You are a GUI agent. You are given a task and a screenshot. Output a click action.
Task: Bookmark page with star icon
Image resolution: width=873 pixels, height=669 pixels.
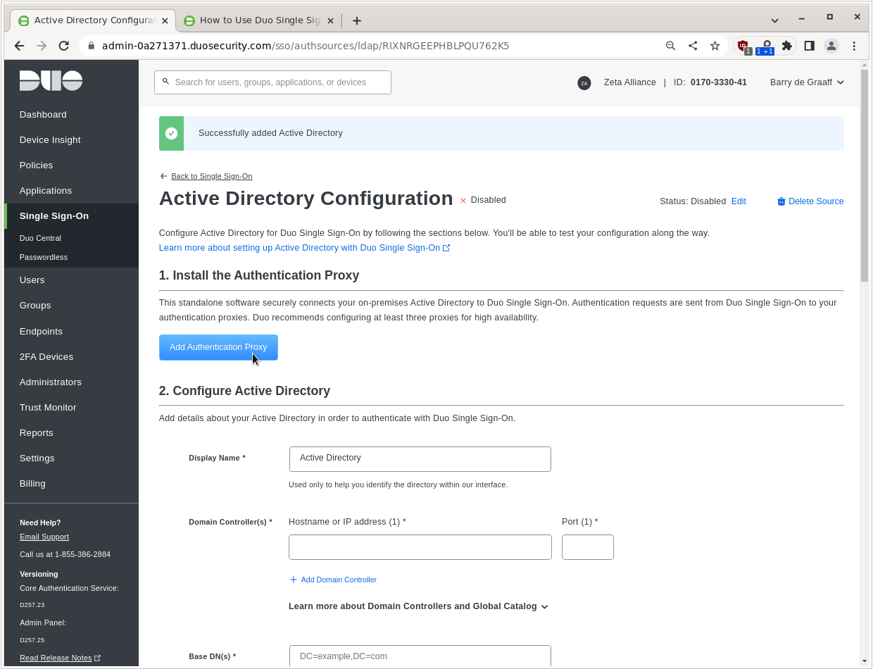[x=715, y=46]
